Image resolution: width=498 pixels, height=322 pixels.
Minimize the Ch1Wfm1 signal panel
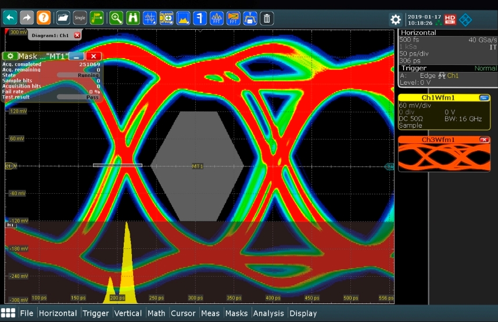pos(483,98)
